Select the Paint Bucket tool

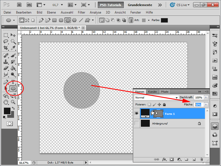13,68
